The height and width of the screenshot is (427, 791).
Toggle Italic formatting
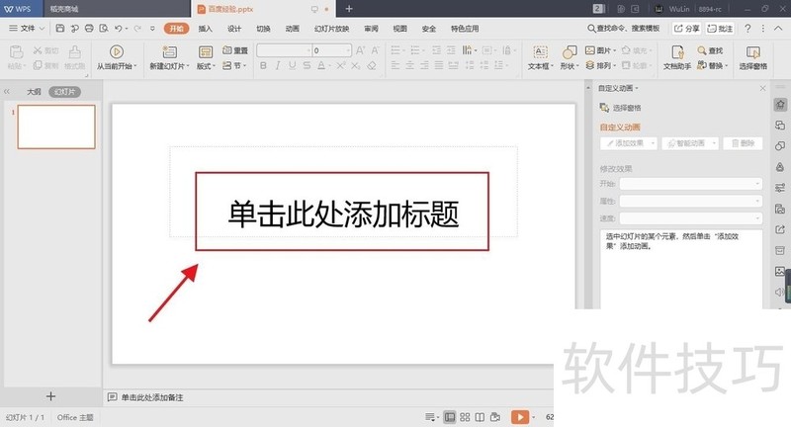[x=278, y=65]
